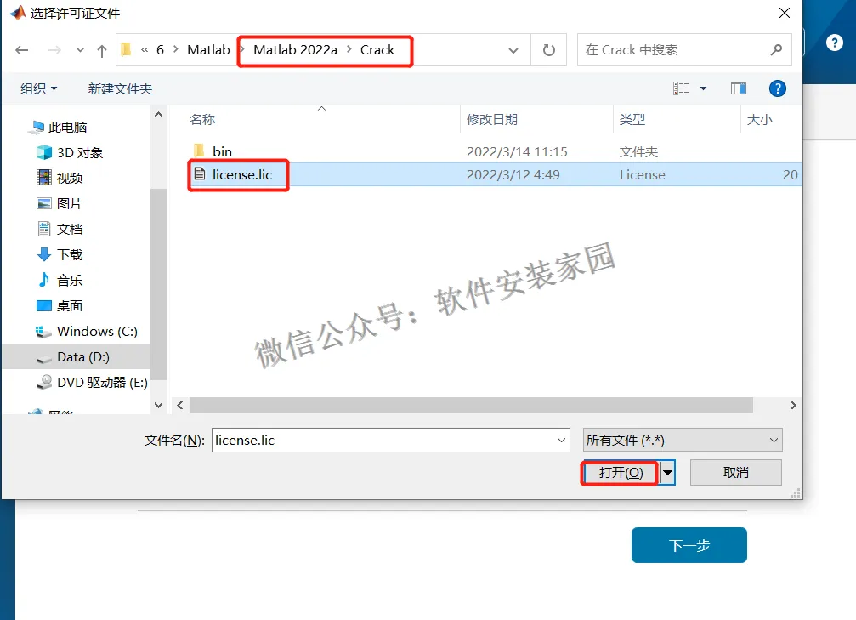Expand the file name combo dropdown
The height and width of the screenshot is (620, 856).
[x=561, y=441]
